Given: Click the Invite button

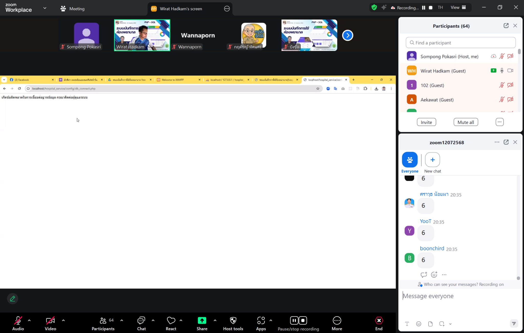Looking at the screenshot, I should (x=426, y=122).
